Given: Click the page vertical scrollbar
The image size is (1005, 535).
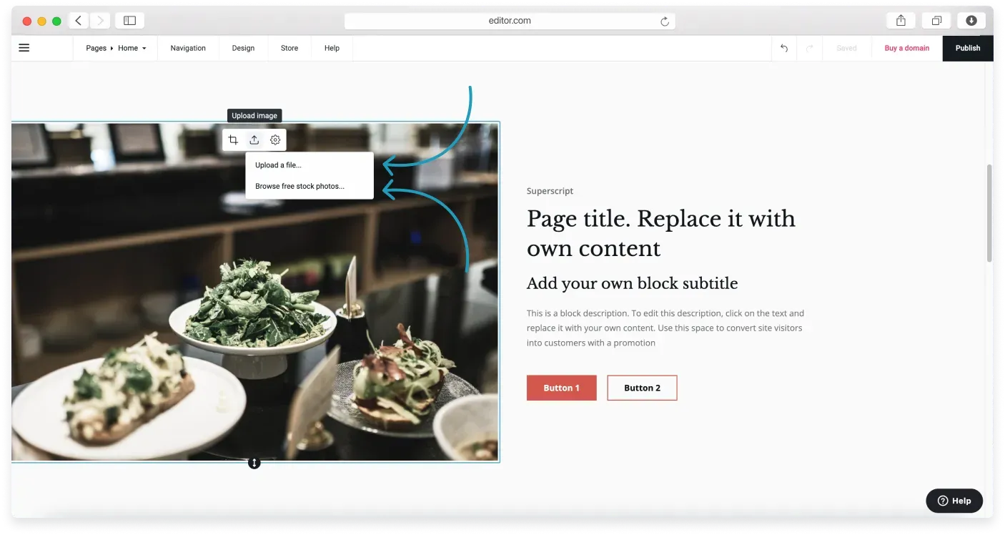Looking at the screenshot, I should (989, 213).
